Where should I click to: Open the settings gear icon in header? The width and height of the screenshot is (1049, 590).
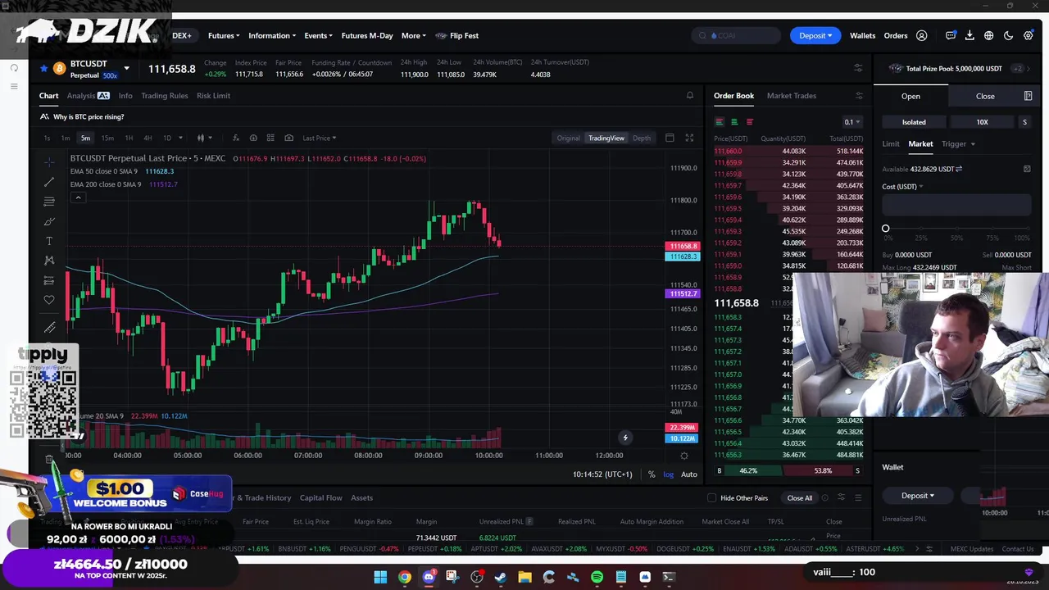1029,36
